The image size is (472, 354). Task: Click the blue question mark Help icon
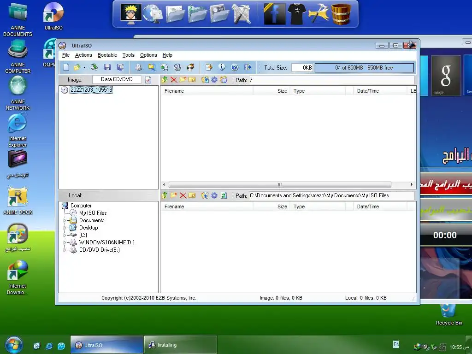coord(235,67)
